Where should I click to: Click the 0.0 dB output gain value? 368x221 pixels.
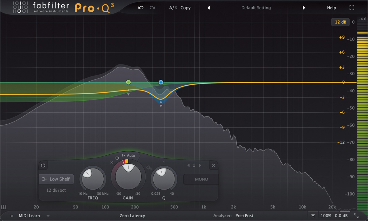pyautogui.click(x=341, y=216)
